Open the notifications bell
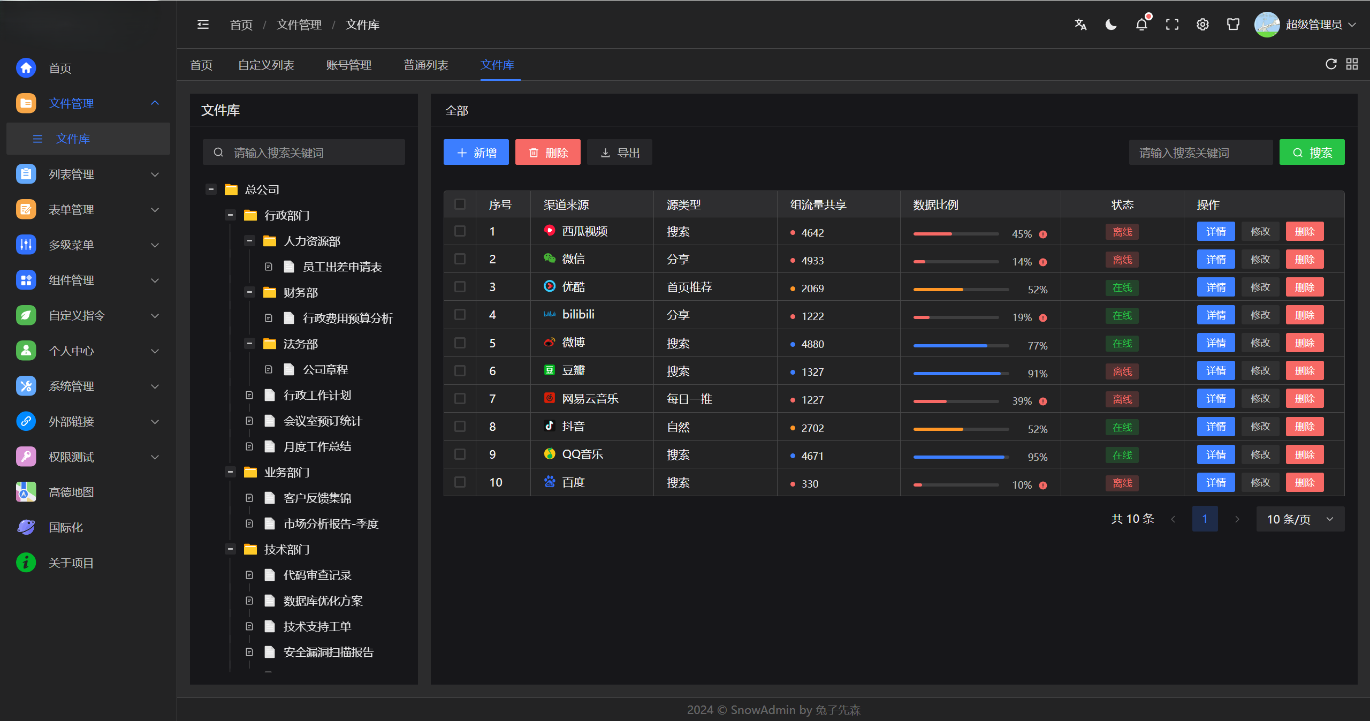This screenshot has width=1370, height=721. pos(1141,24)
